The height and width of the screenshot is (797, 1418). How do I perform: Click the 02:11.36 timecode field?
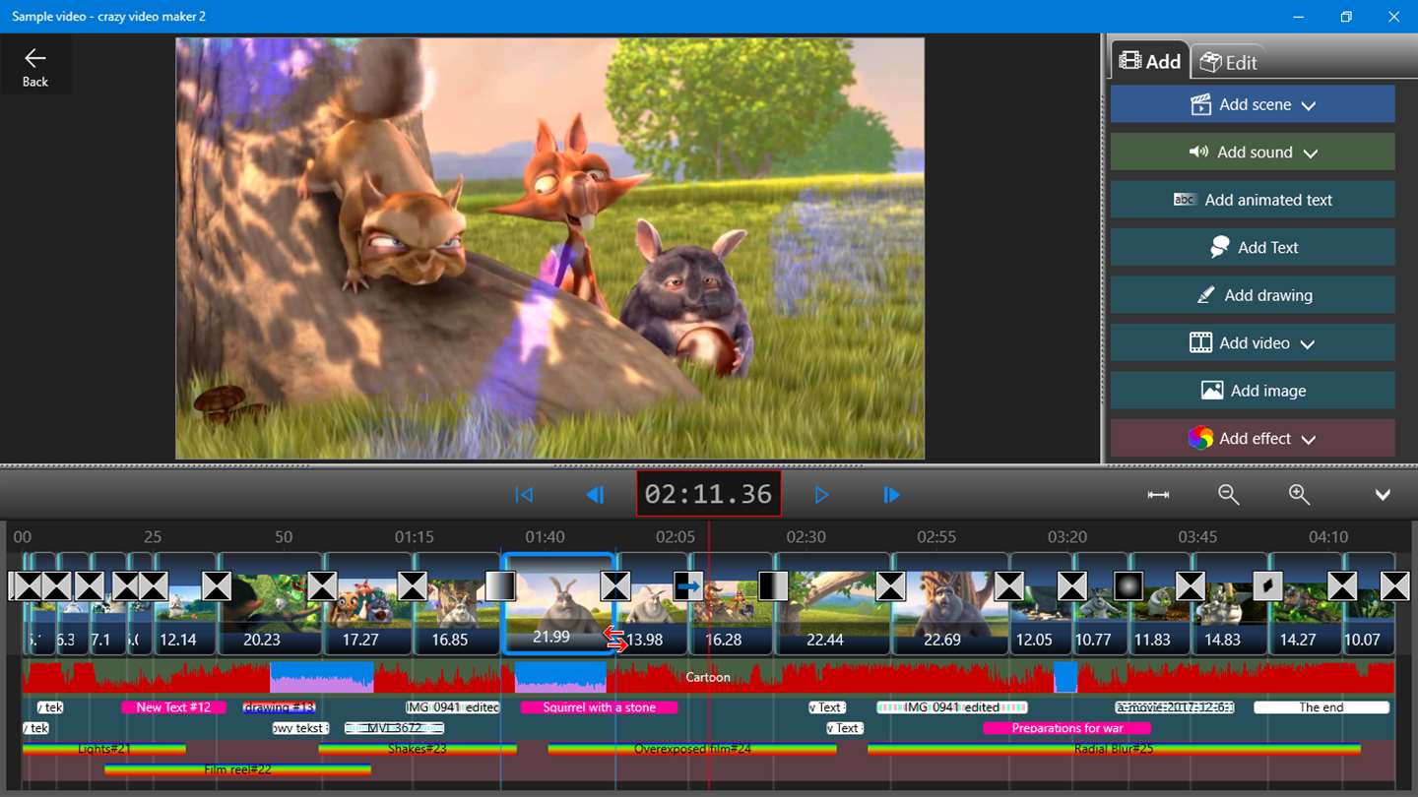click(709, 493)
